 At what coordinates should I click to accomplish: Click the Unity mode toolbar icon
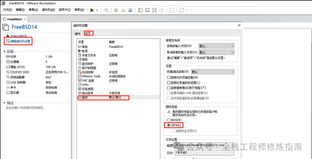161,10
